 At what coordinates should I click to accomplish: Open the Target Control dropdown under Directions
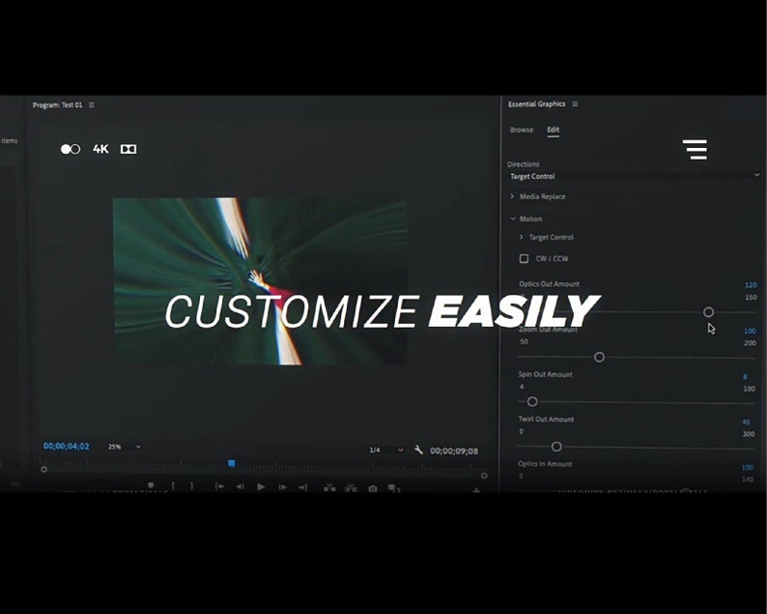(635, 176)
